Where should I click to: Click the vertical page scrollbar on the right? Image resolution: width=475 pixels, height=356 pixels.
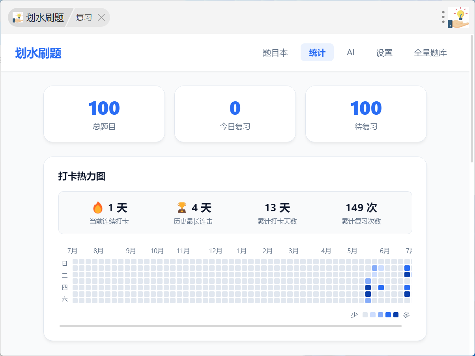[472, 99]
